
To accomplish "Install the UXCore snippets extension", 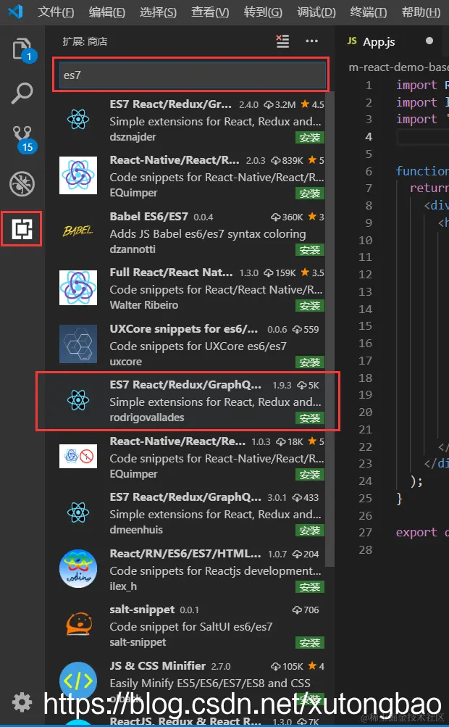I will pos(310,362).
